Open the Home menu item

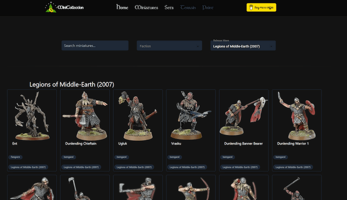pos(122,8)
